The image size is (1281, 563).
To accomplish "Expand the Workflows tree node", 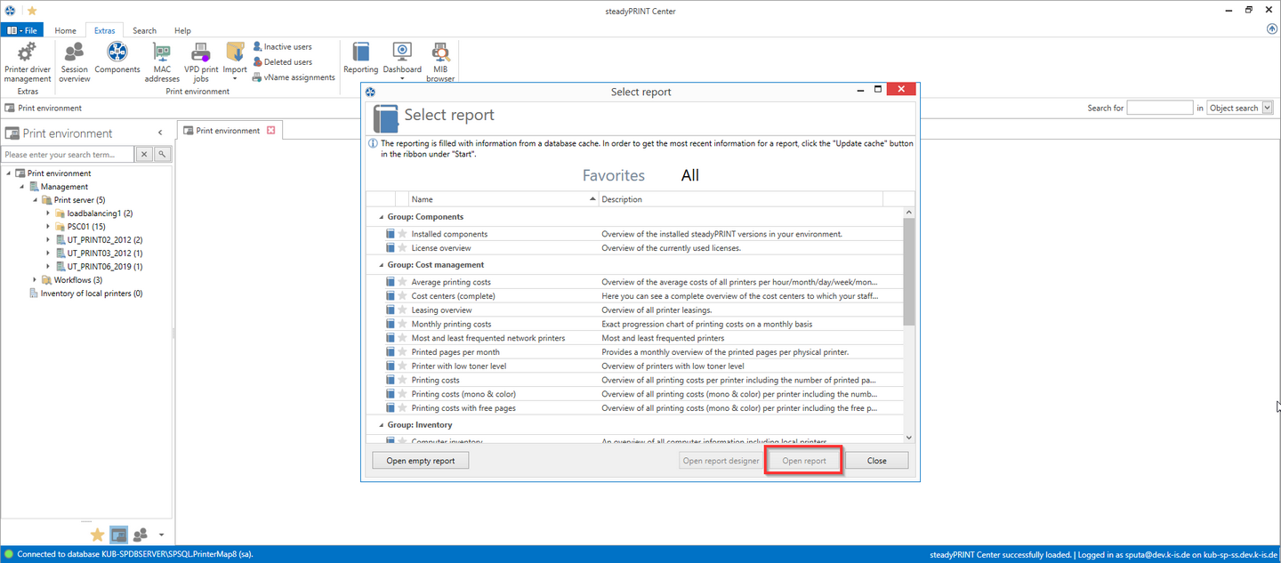I will [x=35, y=280].
